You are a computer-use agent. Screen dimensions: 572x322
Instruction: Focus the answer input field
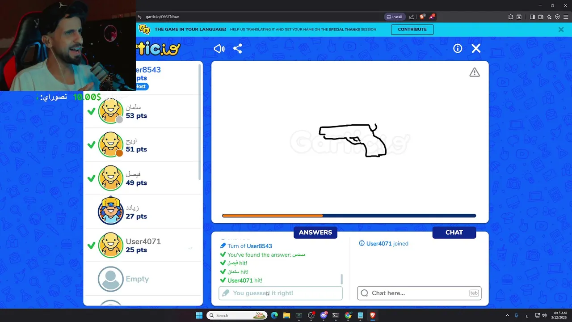(x=281, y=293)
